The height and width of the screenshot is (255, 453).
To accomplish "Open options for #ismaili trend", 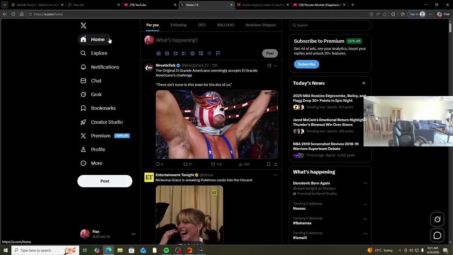I will pyautogui.click(x=365, y=234).
